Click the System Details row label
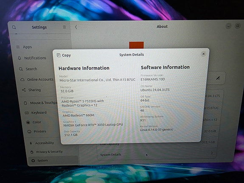The height and width of the screenshot is (183, 244). coord(111,155)
